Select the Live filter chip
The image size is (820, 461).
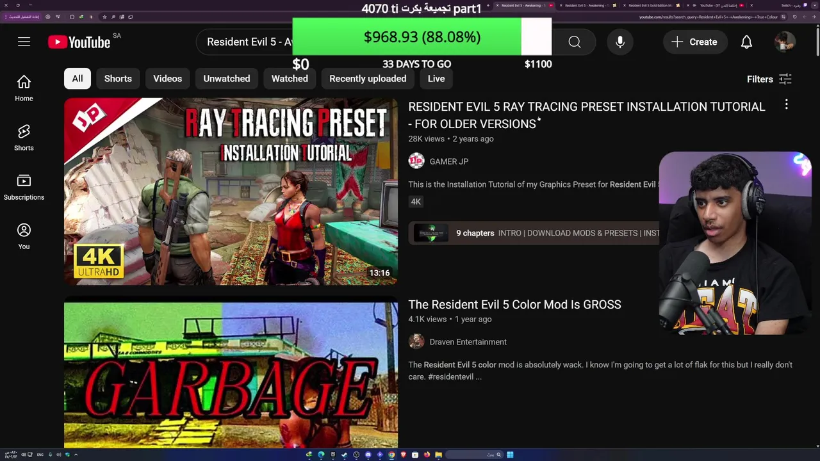coord(436,78)
